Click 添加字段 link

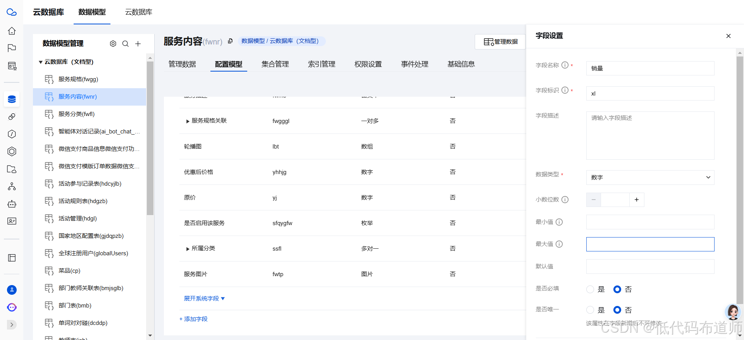(x=193, y=319)
